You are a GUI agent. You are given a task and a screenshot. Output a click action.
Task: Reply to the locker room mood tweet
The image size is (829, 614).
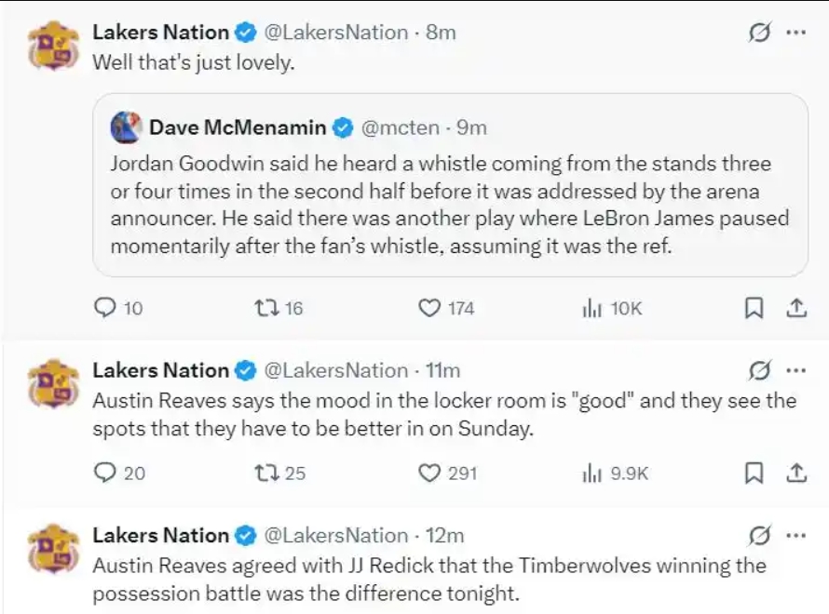pos(108,473)
